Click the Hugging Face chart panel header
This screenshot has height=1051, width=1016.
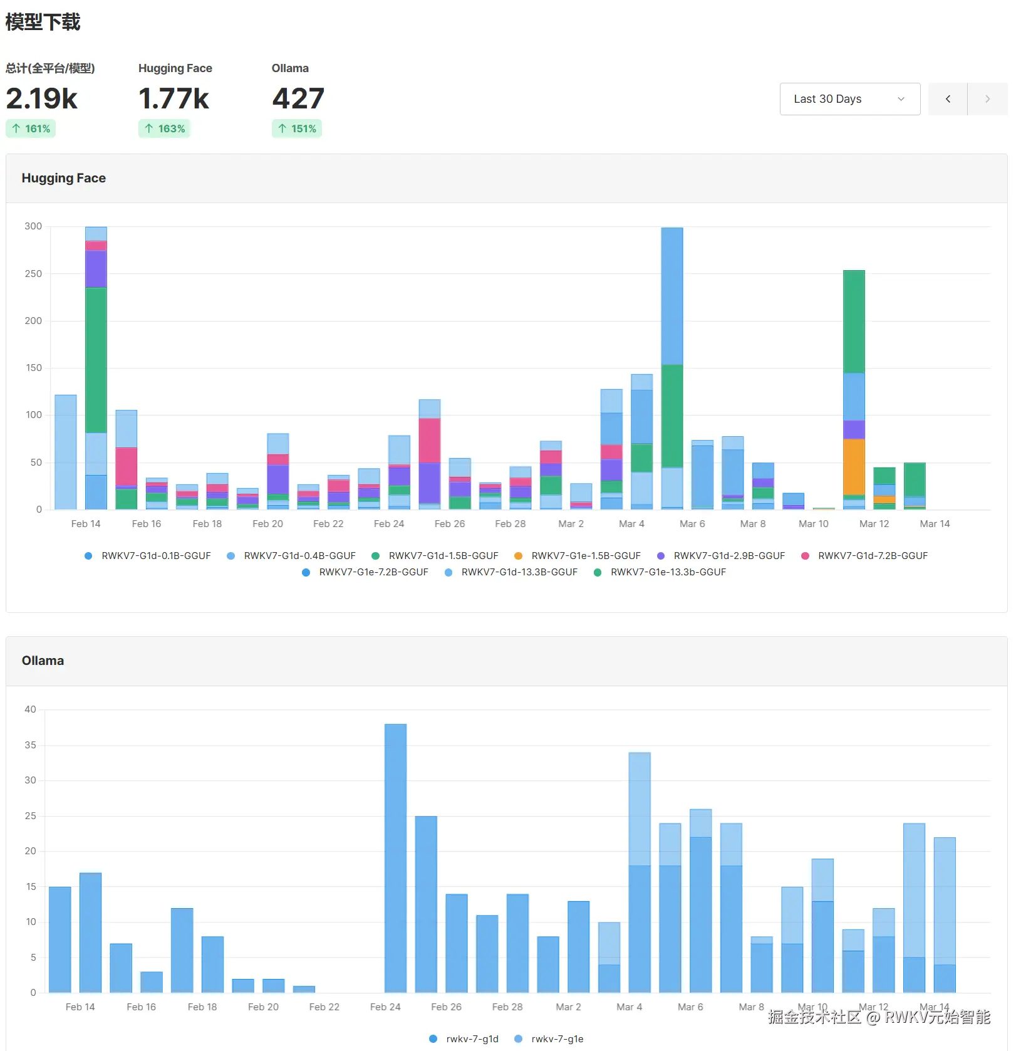(x=506, y=179)
